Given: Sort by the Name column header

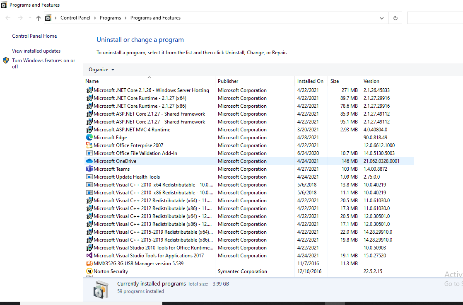Looking at the screenshot, I should pos(149,81).
